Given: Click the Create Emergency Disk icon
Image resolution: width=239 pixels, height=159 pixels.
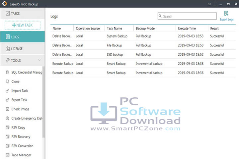Looking at the screenshot, I should [x=7, y=118].
